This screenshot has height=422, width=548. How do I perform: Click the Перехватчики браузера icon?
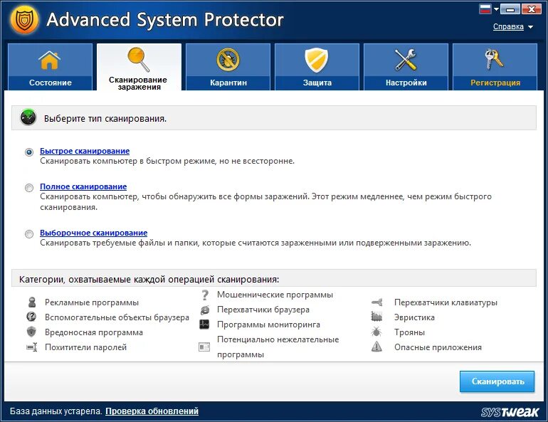(x=205, y=310)
